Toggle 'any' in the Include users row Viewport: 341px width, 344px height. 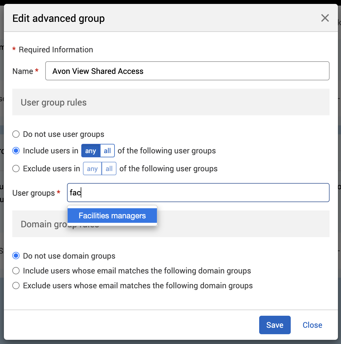point(91,151)
